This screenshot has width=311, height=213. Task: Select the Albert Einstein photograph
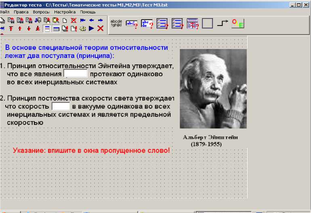point(213,89)
